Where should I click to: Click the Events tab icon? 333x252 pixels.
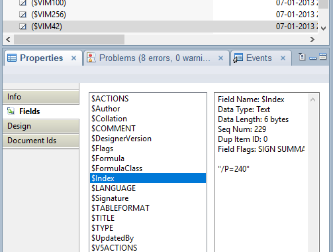click(238, 58)
